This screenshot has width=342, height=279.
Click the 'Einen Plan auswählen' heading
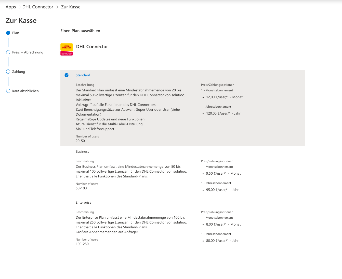(x=80, y=31)
